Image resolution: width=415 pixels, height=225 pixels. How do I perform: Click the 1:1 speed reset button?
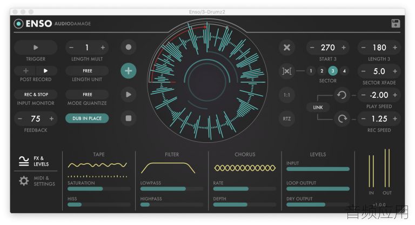click(x=286, y=95)
